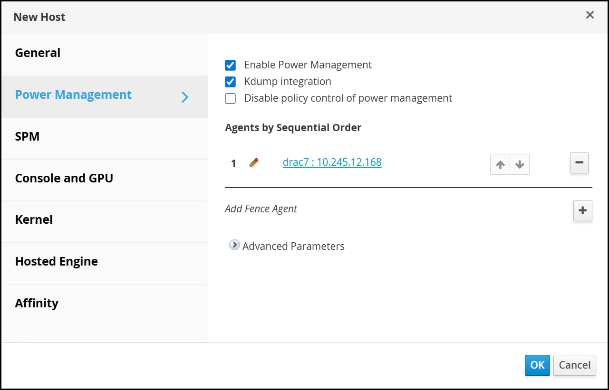Open the drac7 : 10.245.12.168 link

point(332,162)
